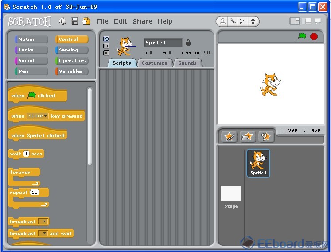The image size is (331, 252).
Task: Switch to the Sounds tab
Action: coord(187,63)
